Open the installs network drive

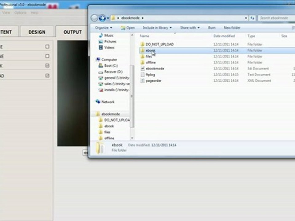click(114, 90)
